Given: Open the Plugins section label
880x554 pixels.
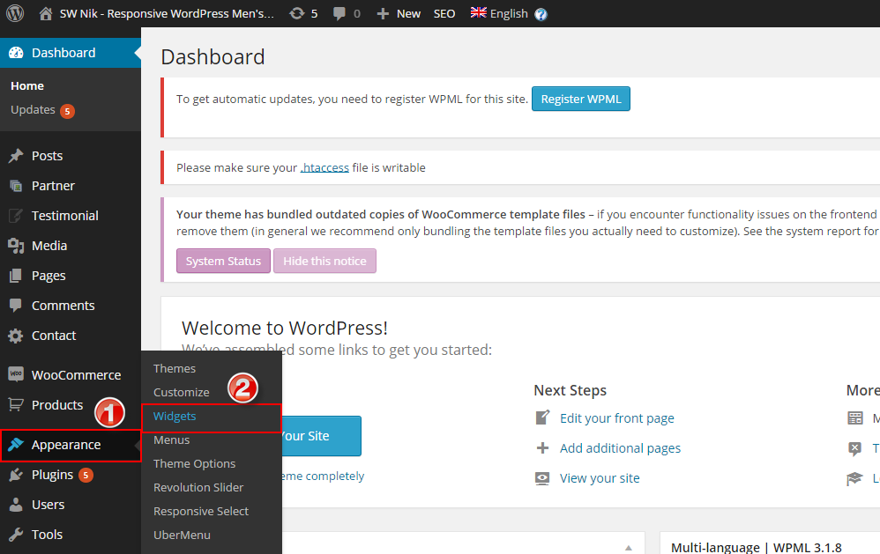Looking at the screenshot, I should 52,475.
